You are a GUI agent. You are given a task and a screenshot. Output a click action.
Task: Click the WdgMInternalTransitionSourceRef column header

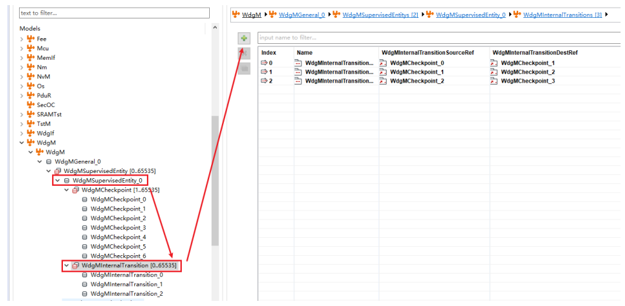427,53
